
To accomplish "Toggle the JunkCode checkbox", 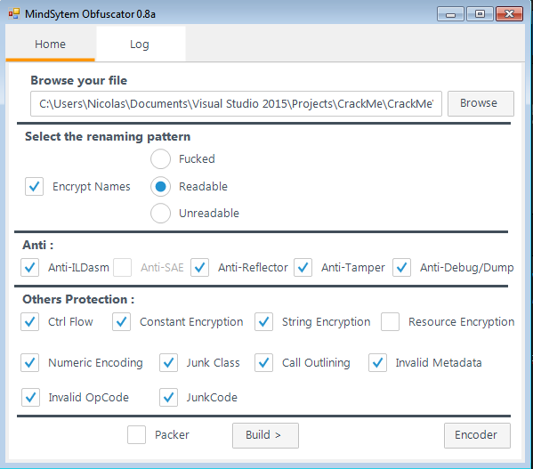I will 168,397.
